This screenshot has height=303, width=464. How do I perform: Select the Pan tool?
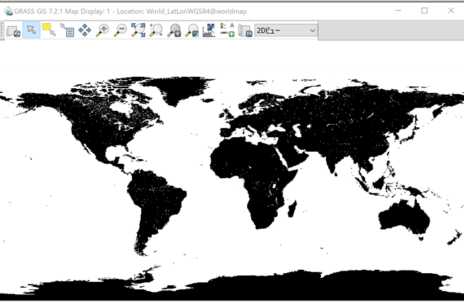[x=85, y=30]
